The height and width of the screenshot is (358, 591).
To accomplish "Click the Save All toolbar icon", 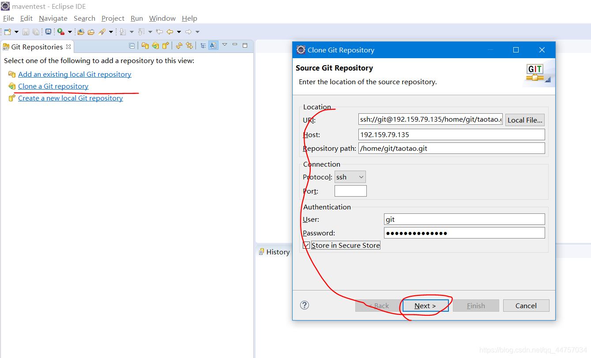I will click(36, 32).
